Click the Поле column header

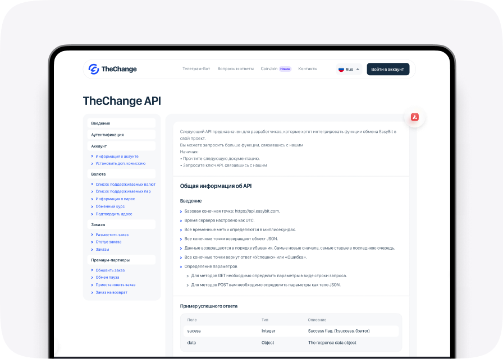pyautogui.click(x=192, y=320)
